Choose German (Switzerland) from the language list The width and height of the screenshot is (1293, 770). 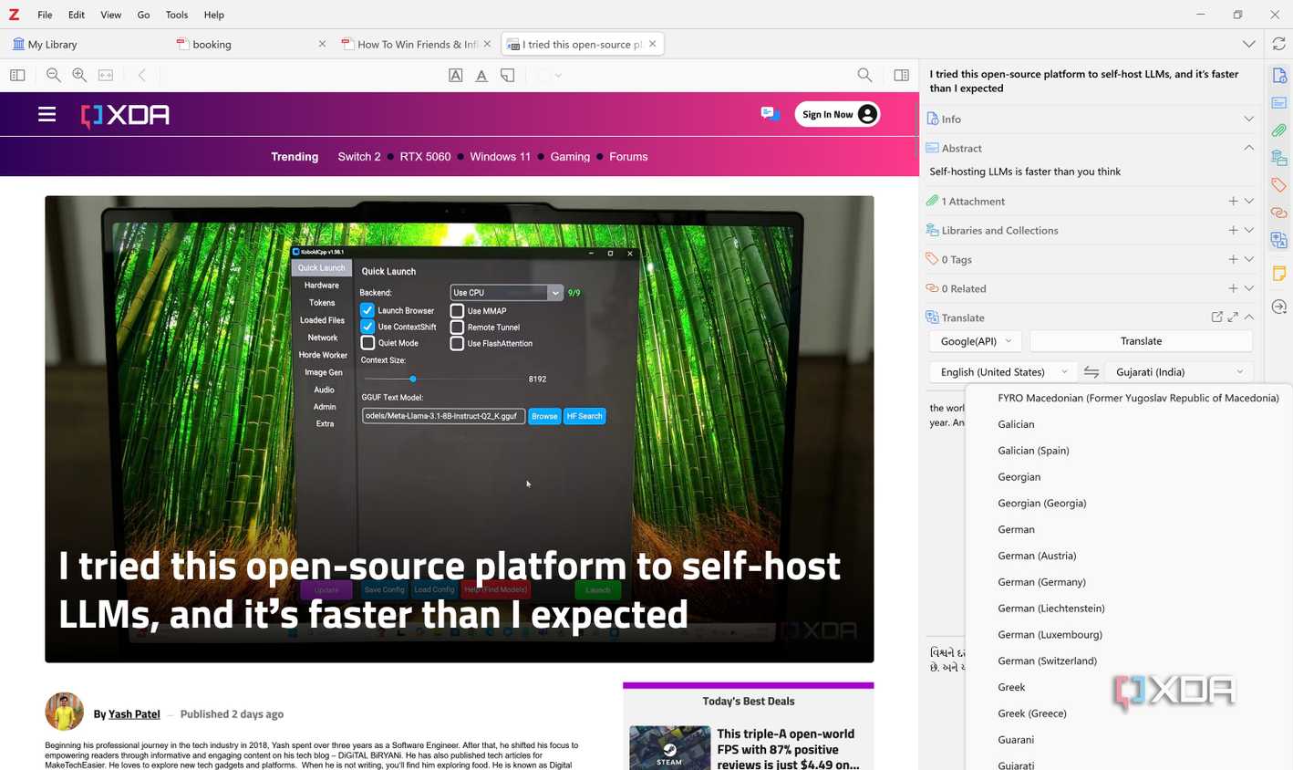(1047, 661)
